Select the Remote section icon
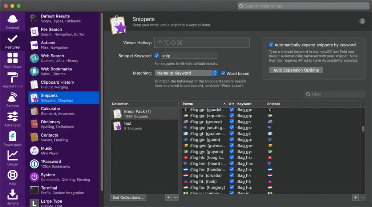The width and height of the screenshot is (372, 207). (13, 97)
